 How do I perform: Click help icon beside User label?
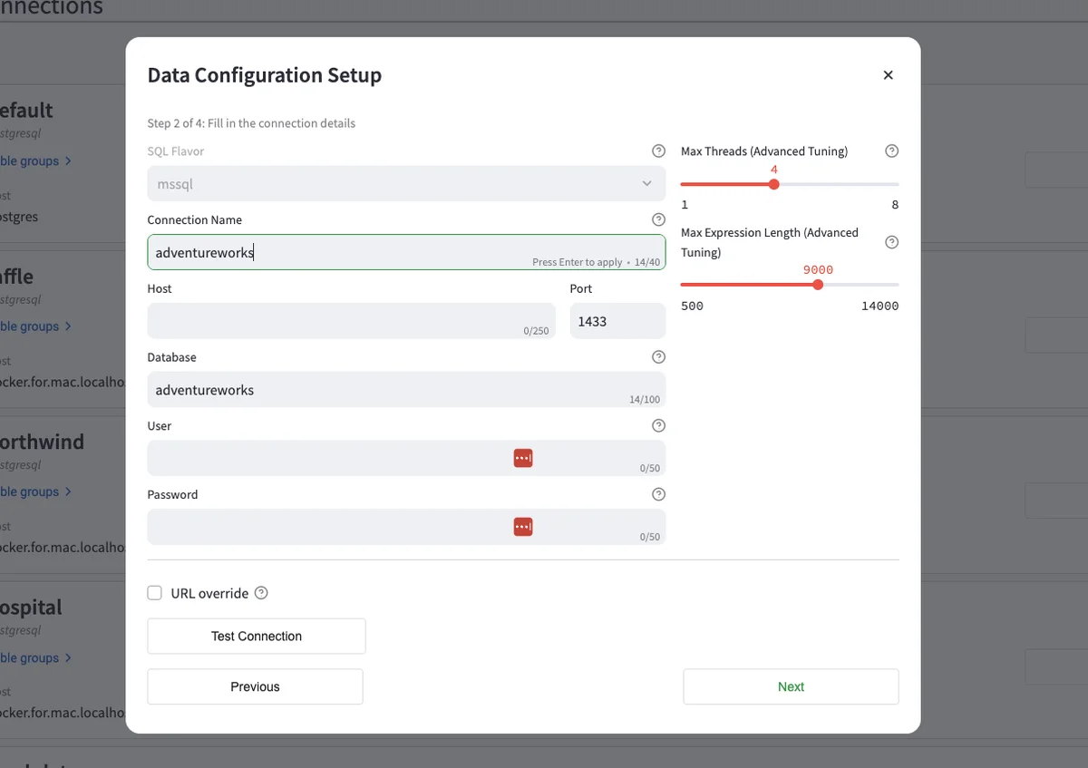658,426
